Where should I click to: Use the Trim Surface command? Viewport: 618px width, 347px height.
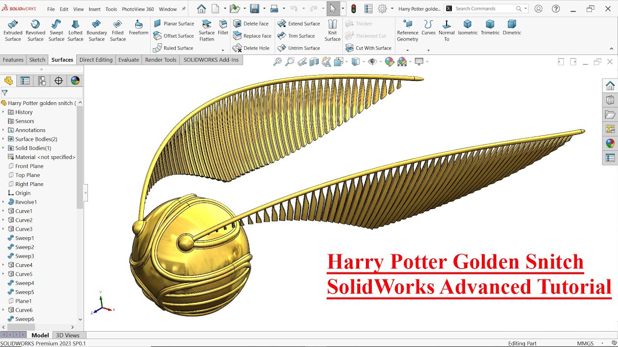(296, 36)
